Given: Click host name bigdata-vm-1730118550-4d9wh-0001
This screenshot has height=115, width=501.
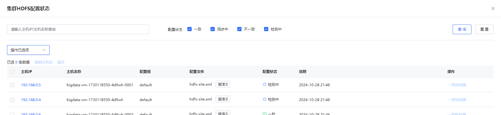Looking at the screenshot, I should (x=100, y=85).
